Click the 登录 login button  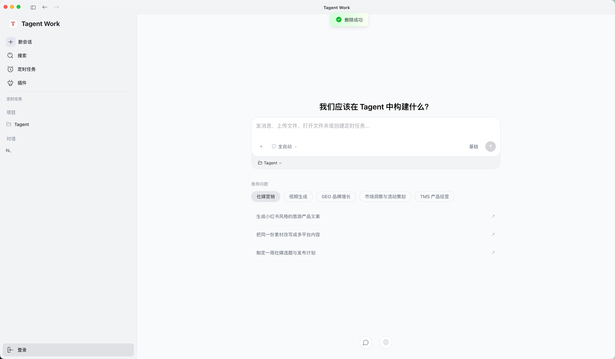tap(68, 350)
